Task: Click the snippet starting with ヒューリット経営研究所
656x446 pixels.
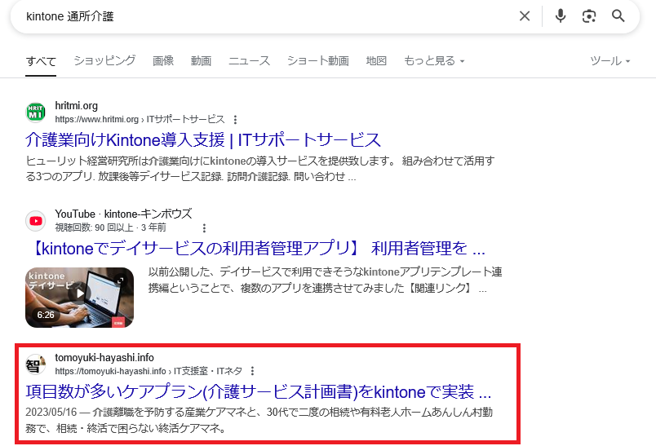Action: click(260, 169)
